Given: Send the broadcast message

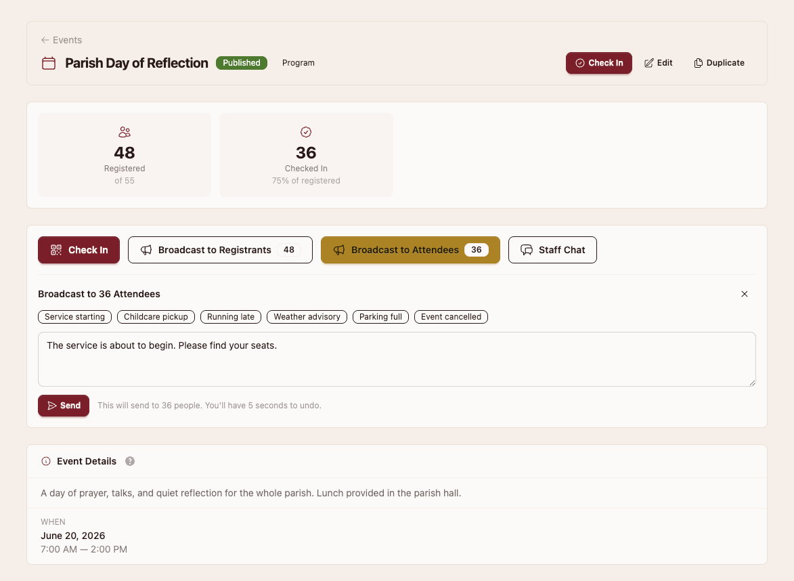Looking at the screenshot, I should click(x=64, y=406).
